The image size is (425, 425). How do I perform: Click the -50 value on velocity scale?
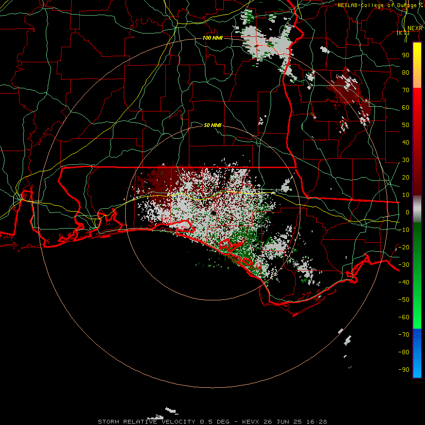coord(404,300)
